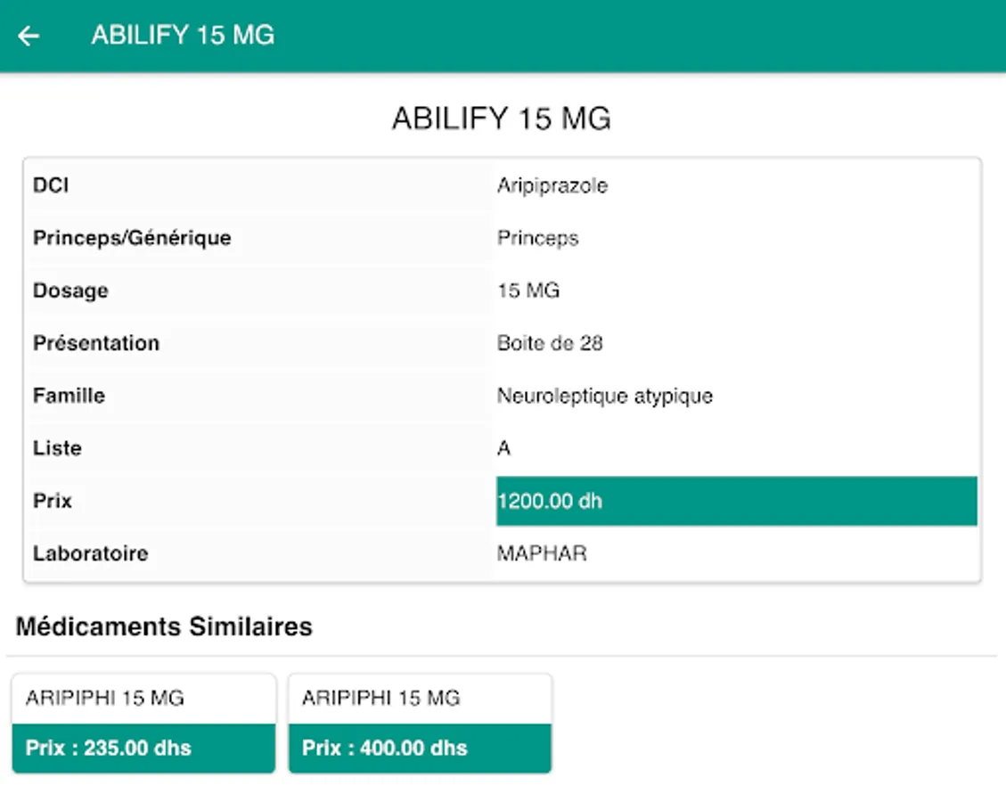The height and width of the screenshot is (802, 1006).
Task: Click the Médicaments Similaires heading
Action: click(164, 626)
